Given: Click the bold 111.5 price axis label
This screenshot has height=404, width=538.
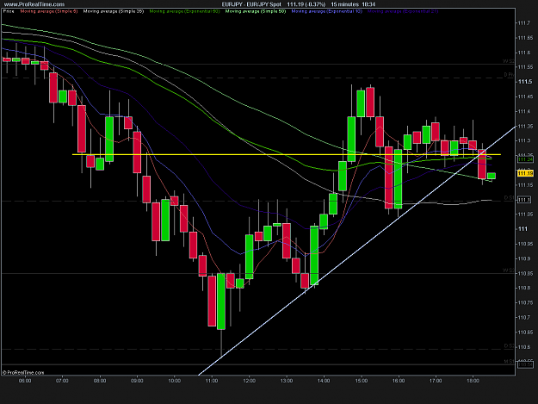Looking at the screenshot, I should [x=525, y=82].
